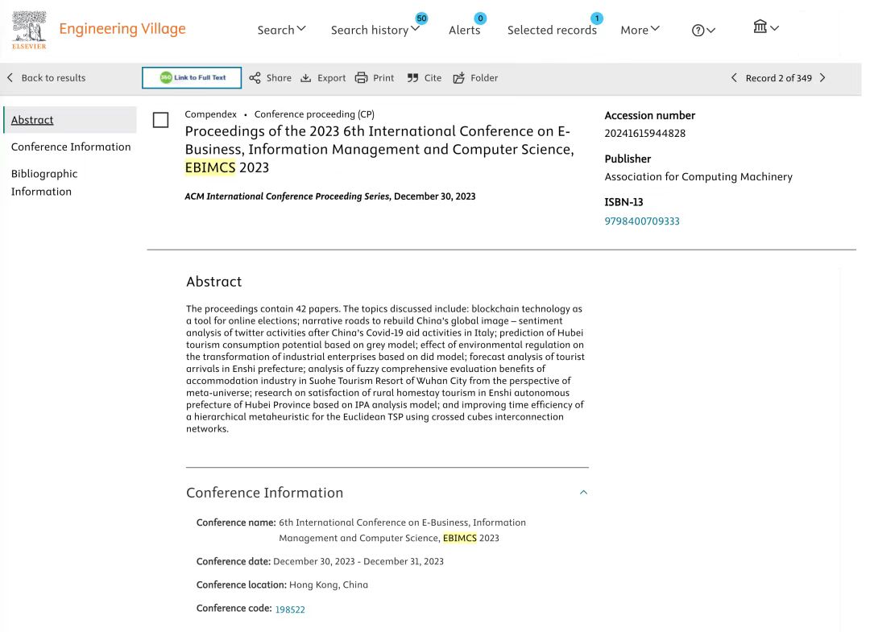Click the conference location Hong Kong, China
870x632 pixels.
tap(329, 584)
